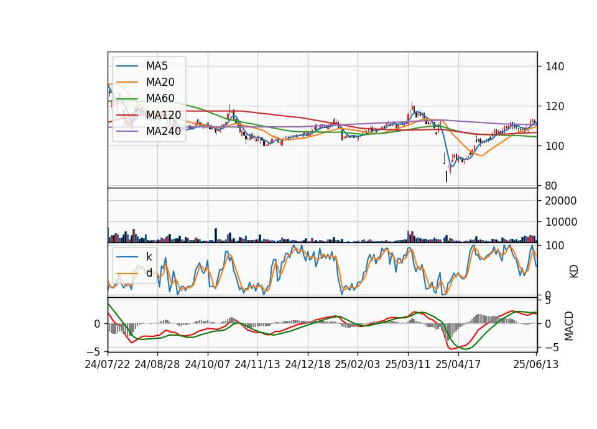This screenshot has height=429, width=597.
Task: Click the 25/03/11 date axis label
Action: (x=408, y=364)
